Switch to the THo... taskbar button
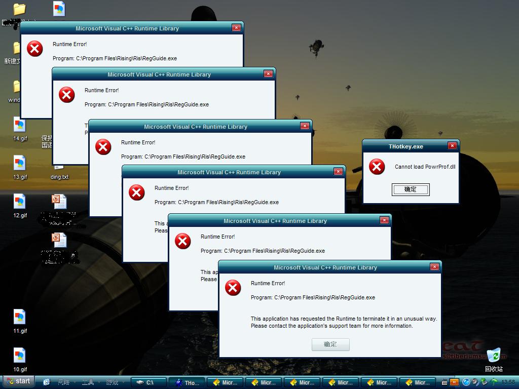The image size is (519, 389). [x=188, y=382]
